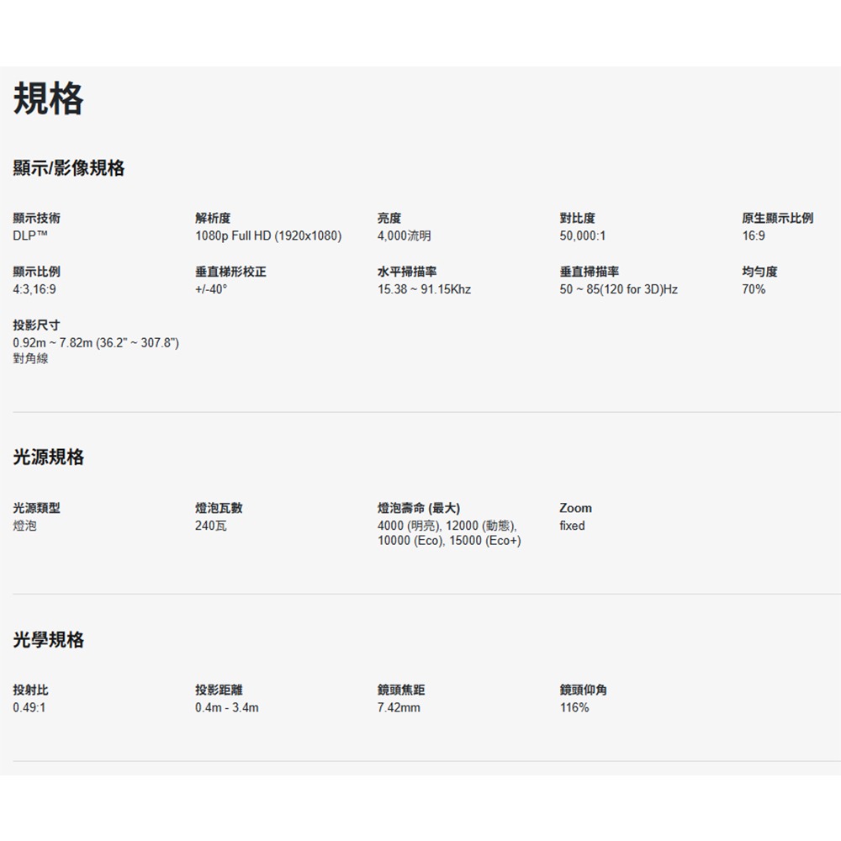Click the 燈泡壽命 (最大) label

(419, 508)
